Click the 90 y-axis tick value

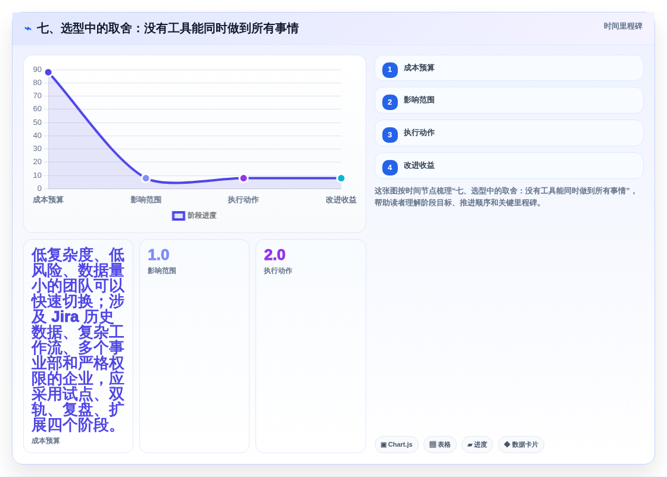pyautogui.click(x=38, y=70)
